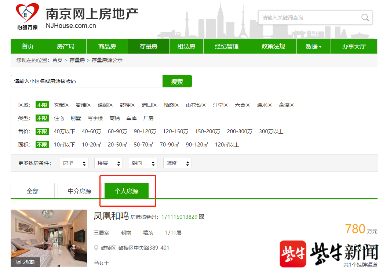Expand the 房型 dropdown
390x279 pixels.
point(74,163)
